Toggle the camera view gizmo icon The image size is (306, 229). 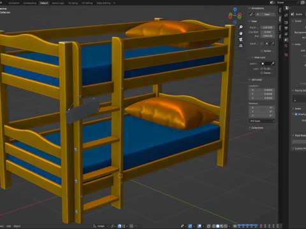point(240,39)
